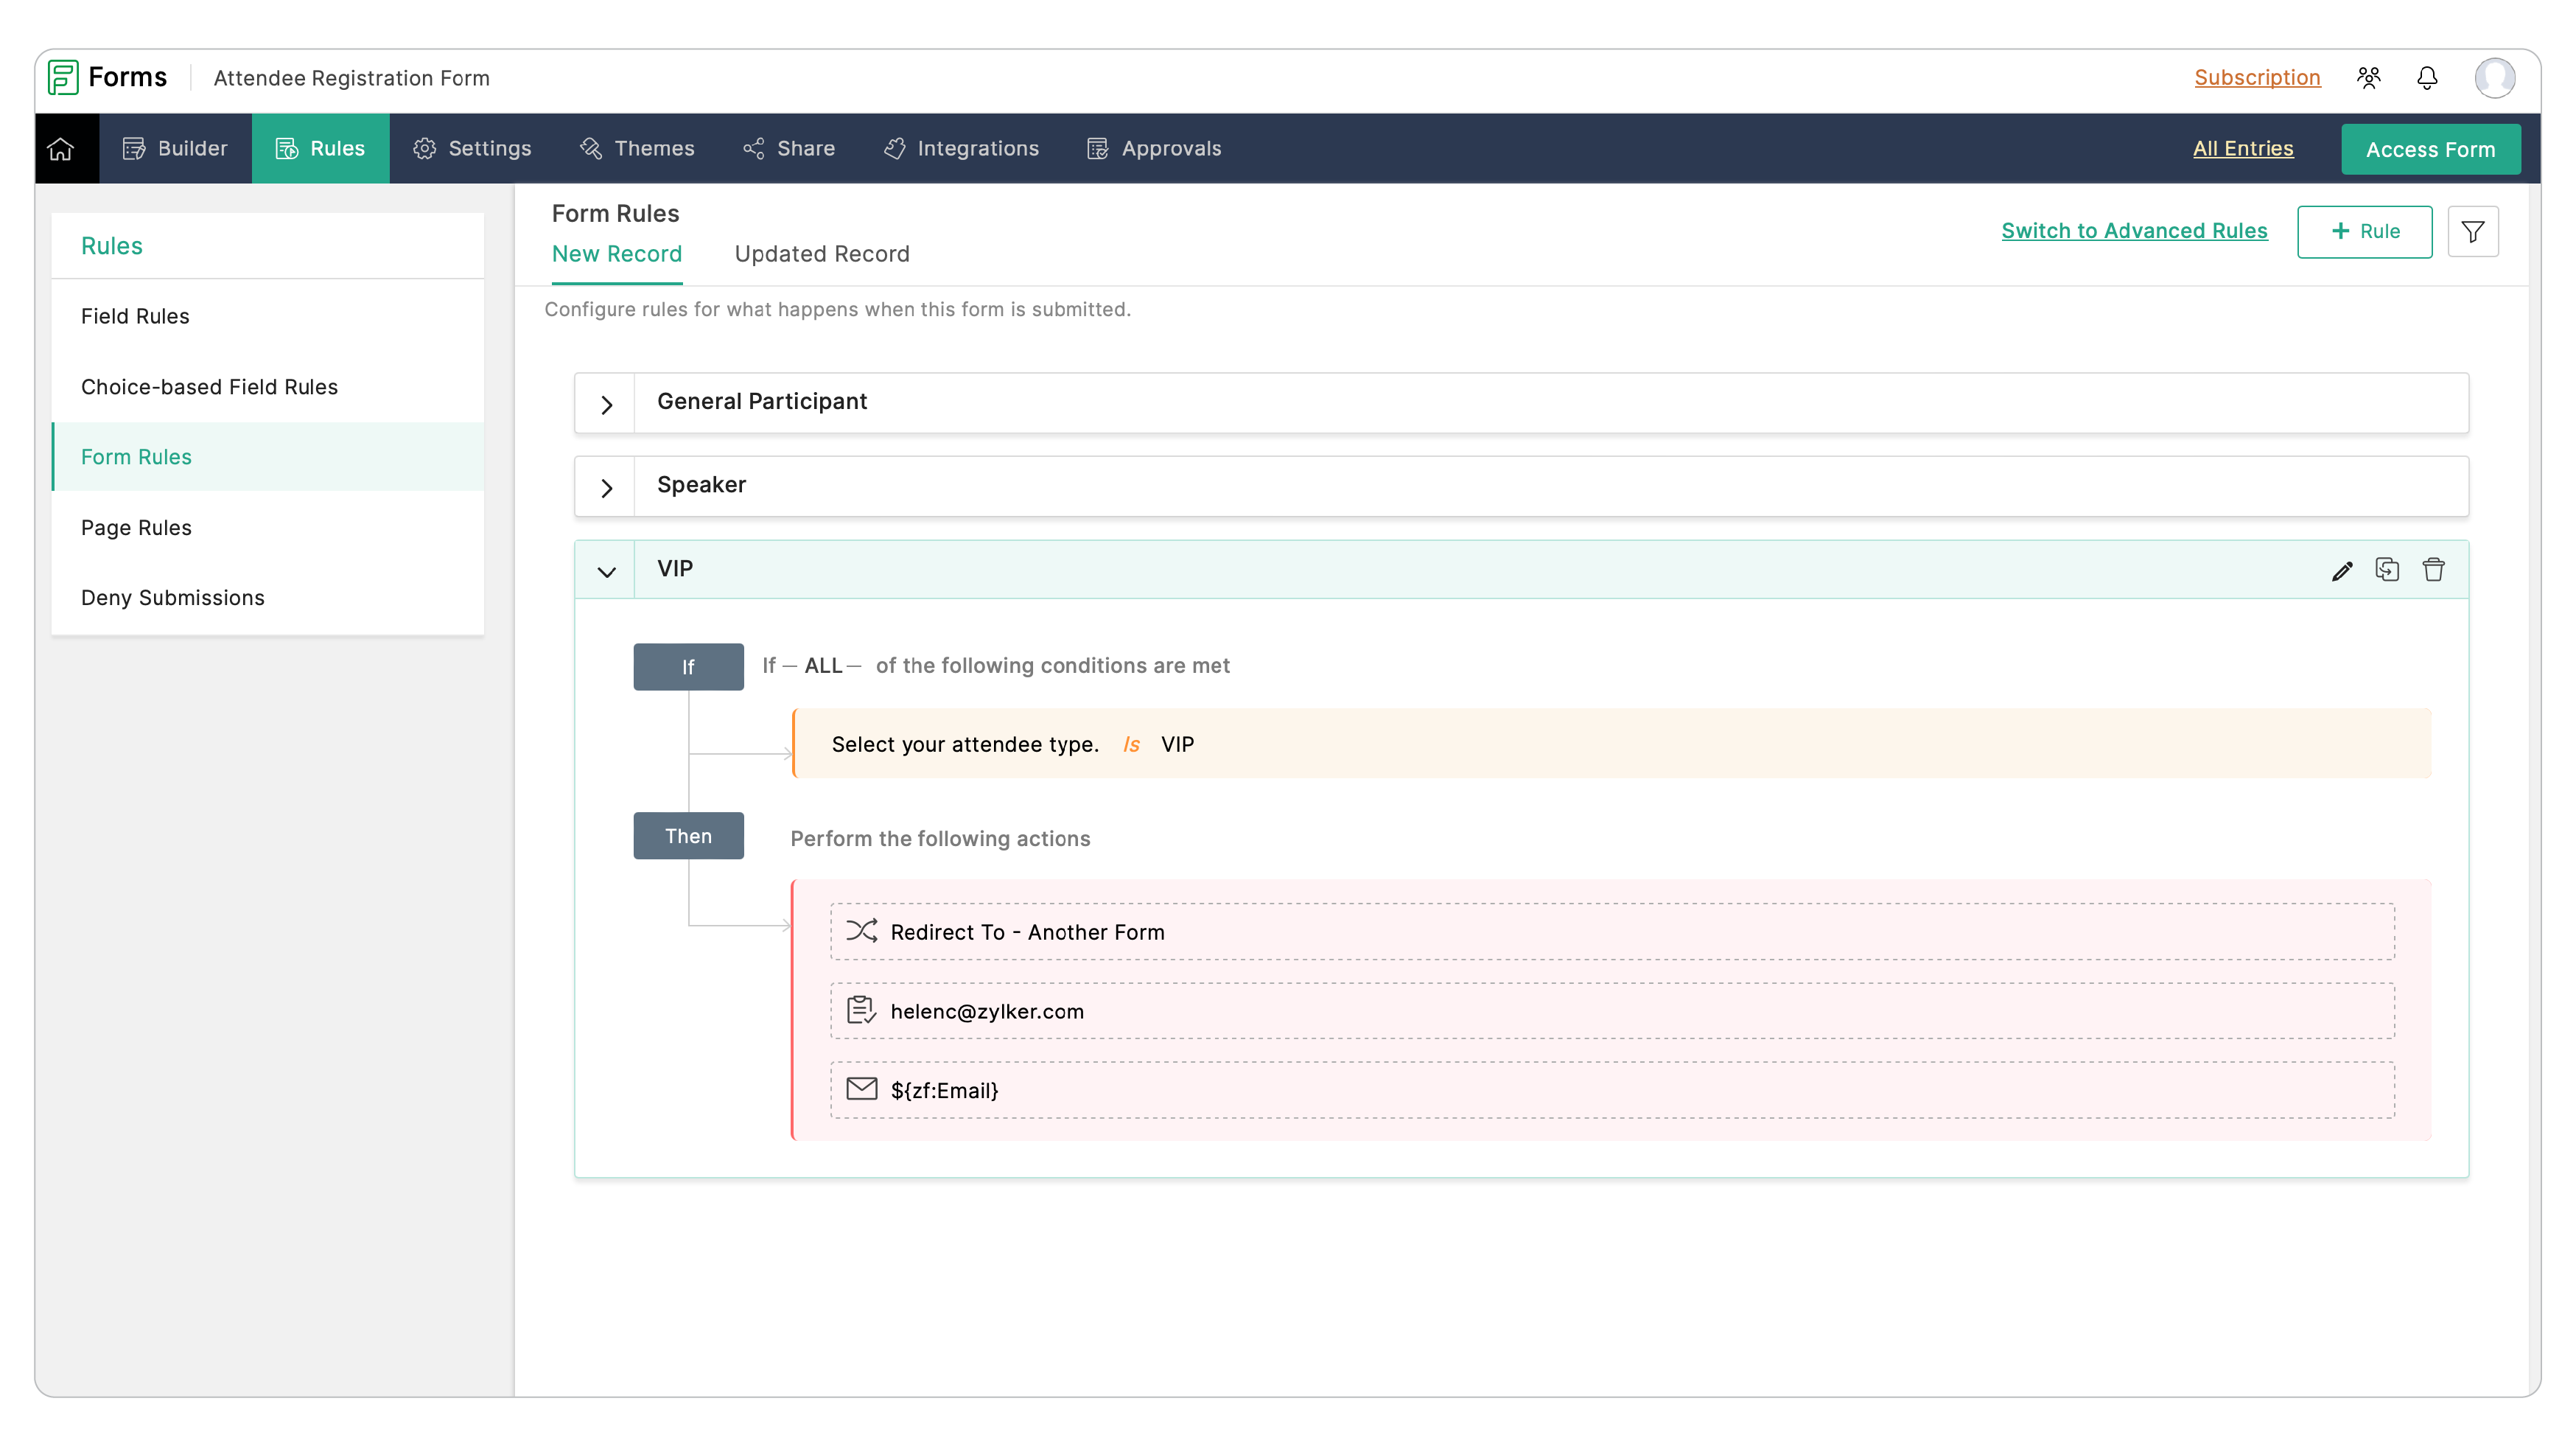Click the Subscription link

coord(2257,78)
